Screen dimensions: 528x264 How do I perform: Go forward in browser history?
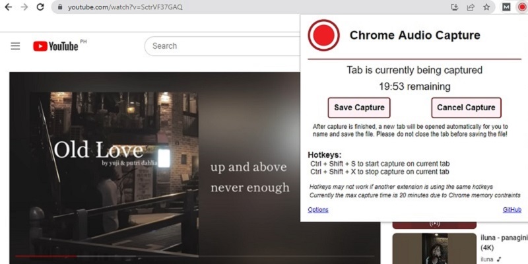pos(24,7)
